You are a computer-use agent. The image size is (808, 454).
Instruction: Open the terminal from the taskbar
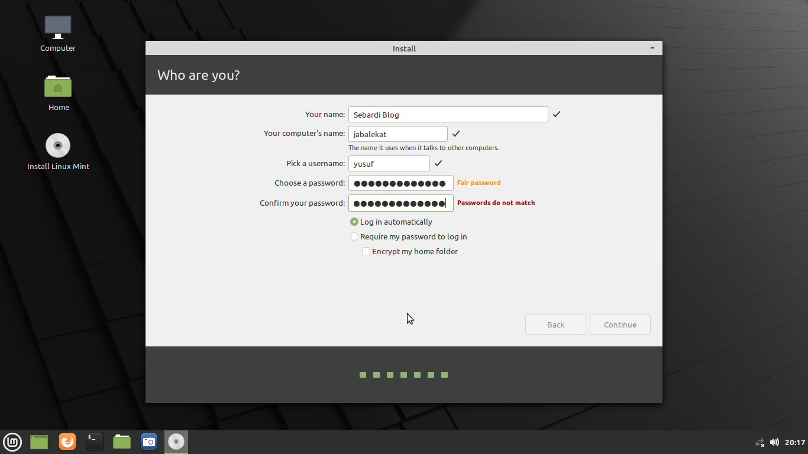point(94,442)
